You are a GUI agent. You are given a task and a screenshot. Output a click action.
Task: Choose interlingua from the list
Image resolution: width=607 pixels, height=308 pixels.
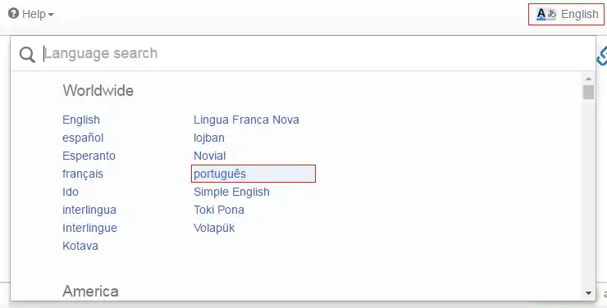(89, 210)
